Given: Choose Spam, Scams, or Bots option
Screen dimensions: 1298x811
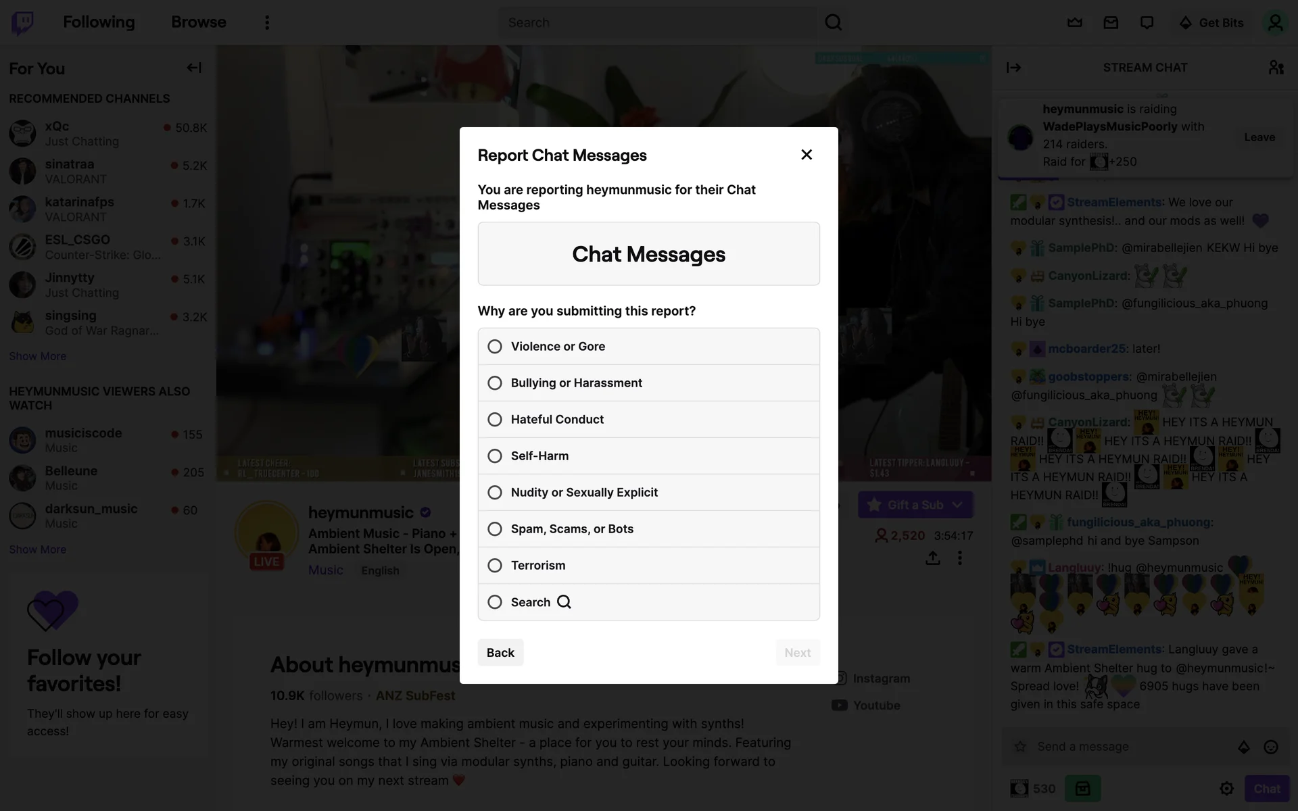Looking at the screenshot, I should (649, 529).
